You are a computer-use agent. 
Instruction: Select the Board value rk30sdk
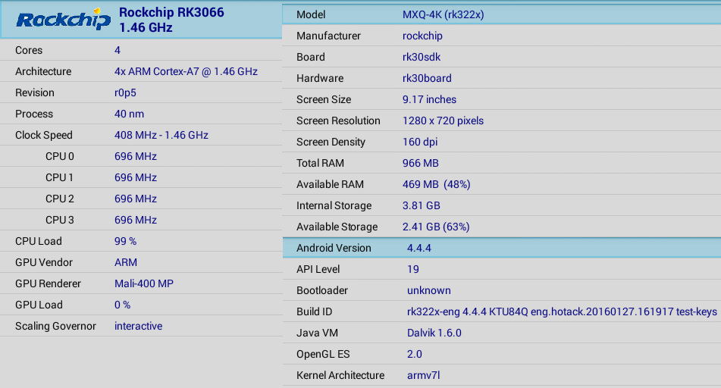coord(422,57)
